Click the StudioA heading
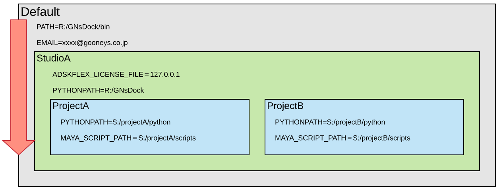The image size is (501, 191). pyautogui.click(x=53, y=58)
